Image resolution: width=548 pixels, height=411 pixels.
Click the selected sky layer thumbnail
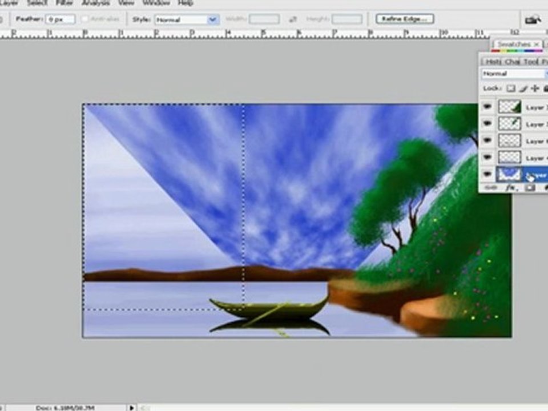point(509,174)
